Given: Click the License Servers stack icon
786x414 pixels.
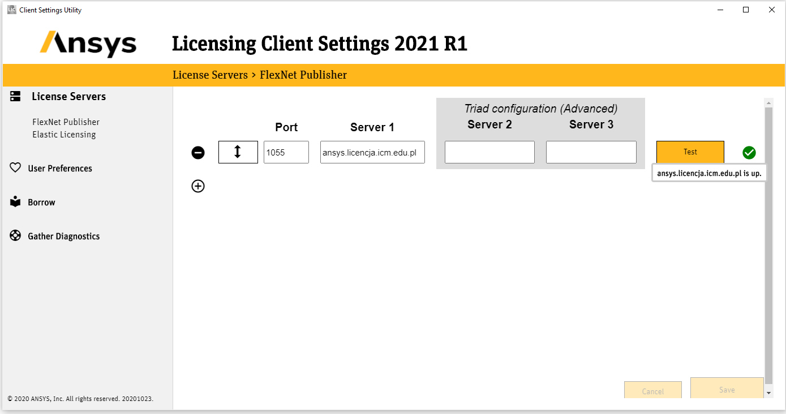Looking at the screenshot, I should [15, 97].
